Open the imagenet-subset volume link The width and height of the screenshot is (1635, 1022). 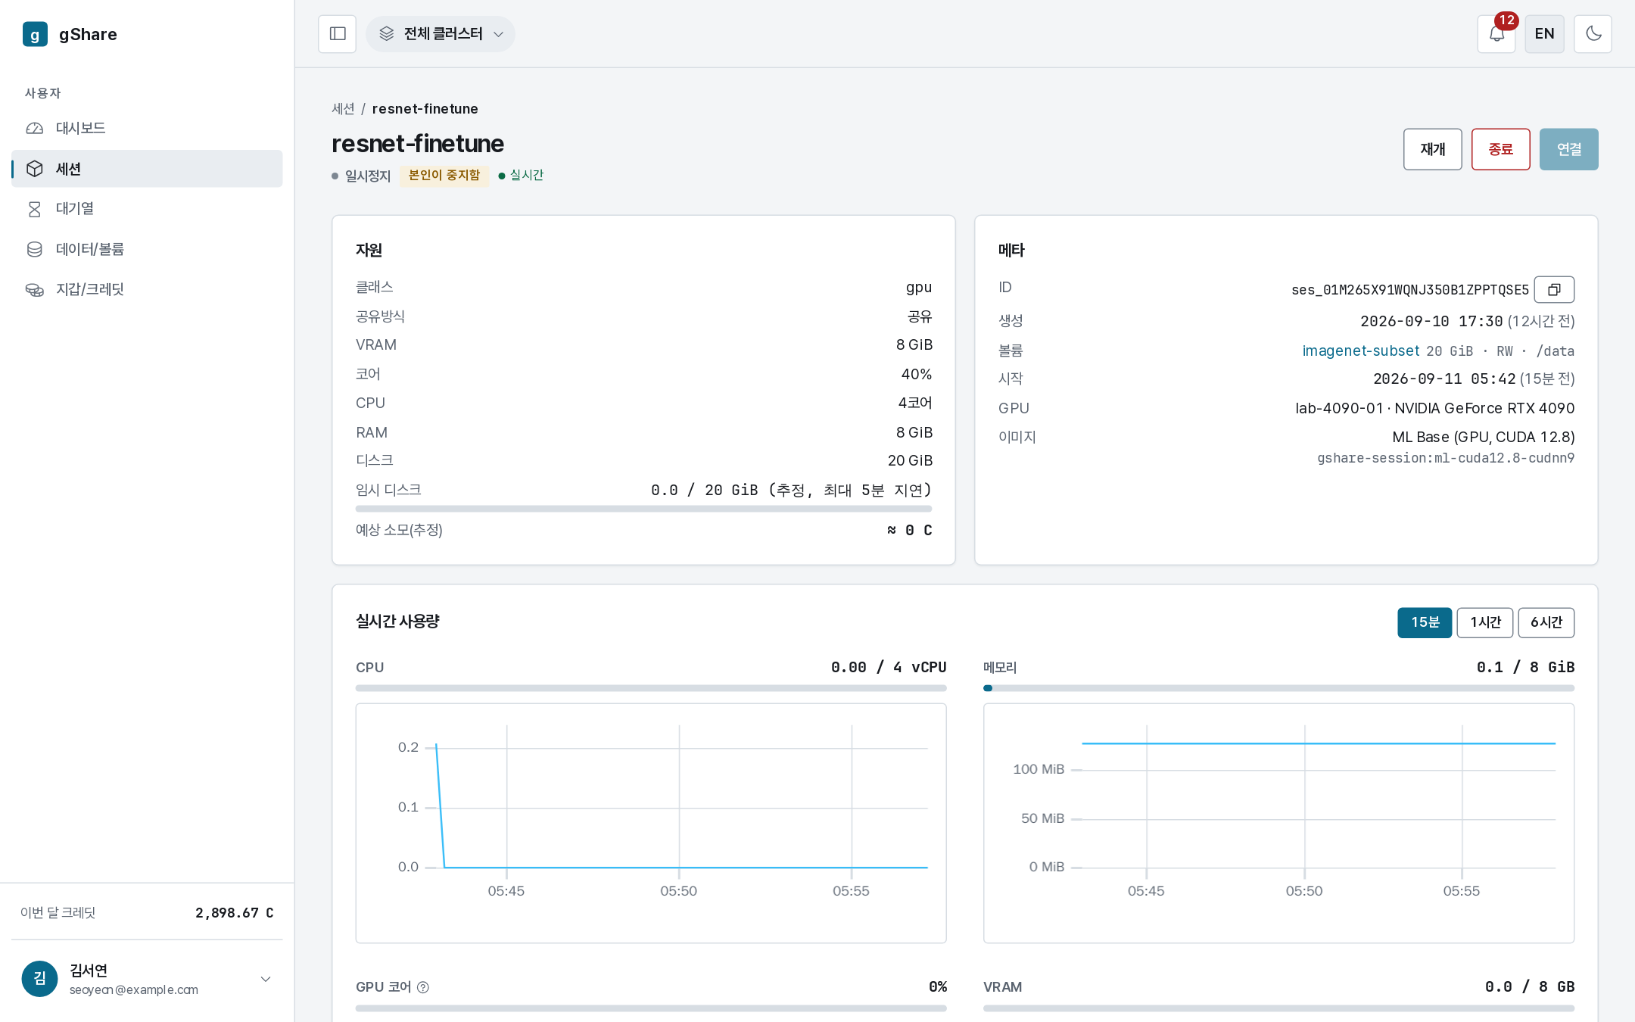point(1360,351)
